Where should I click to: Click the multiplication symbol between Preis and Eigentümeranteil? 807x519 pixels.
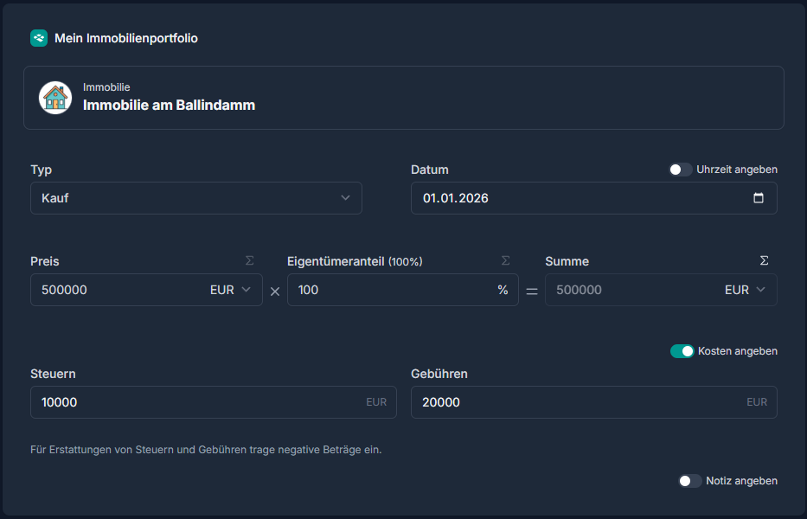click(274, 290)
